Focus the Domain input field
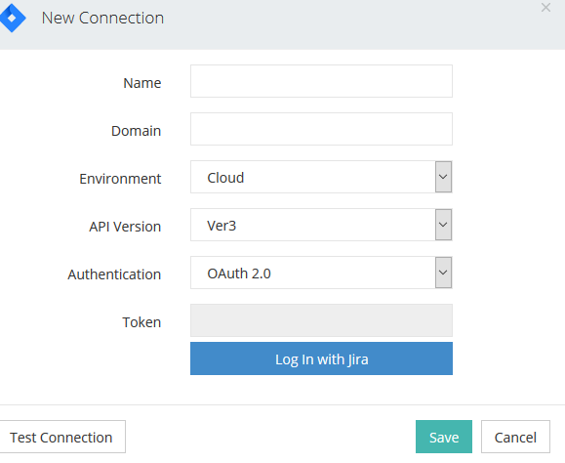565x463 pixels. click(x=321, y=129)
